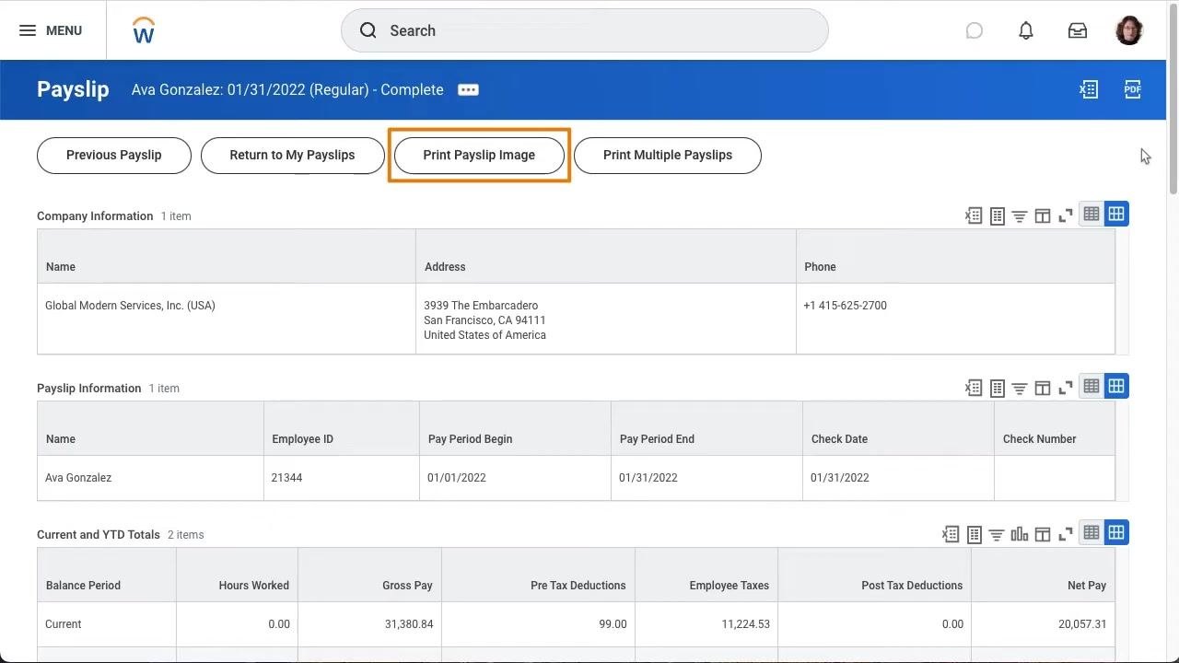The width and height of the screenshot is (1179, 663).
Task: Configure columns for Company Information table
Action: [1043, 215]
